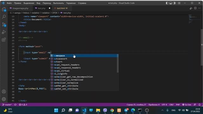203x114 pixels.
Task: Select natsort suggestion
Action: (84, 62)
